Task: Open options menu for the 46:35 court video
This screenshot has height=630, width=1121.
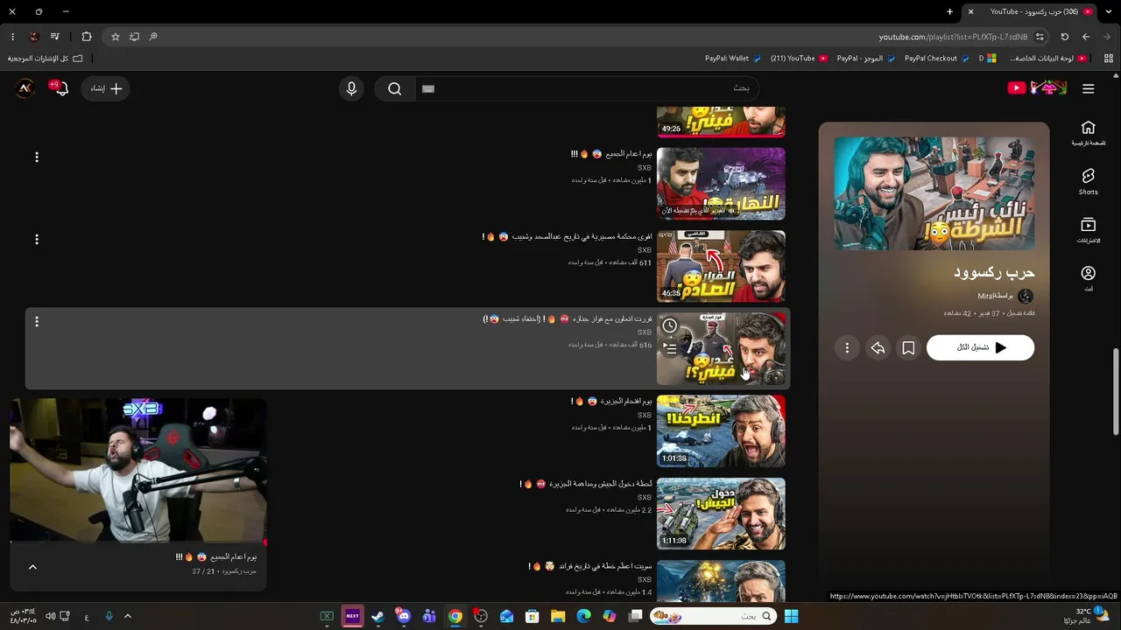Action: pos(37,239)
